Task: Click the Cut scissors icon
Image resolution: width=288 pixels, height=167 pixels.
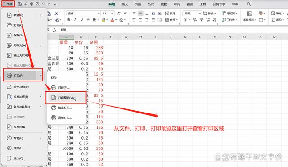Action: tap(57, 14)
